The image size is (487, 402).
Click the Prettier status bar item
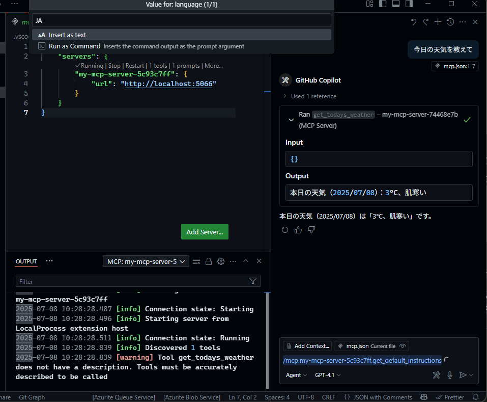click(450, 397)
